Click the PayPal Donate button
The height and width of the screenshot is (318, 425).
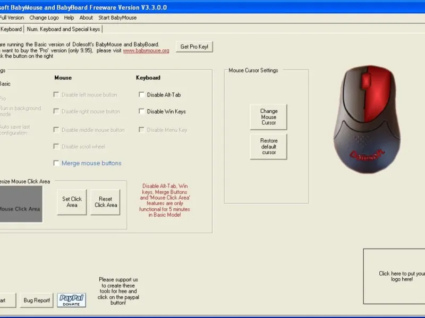71,300
